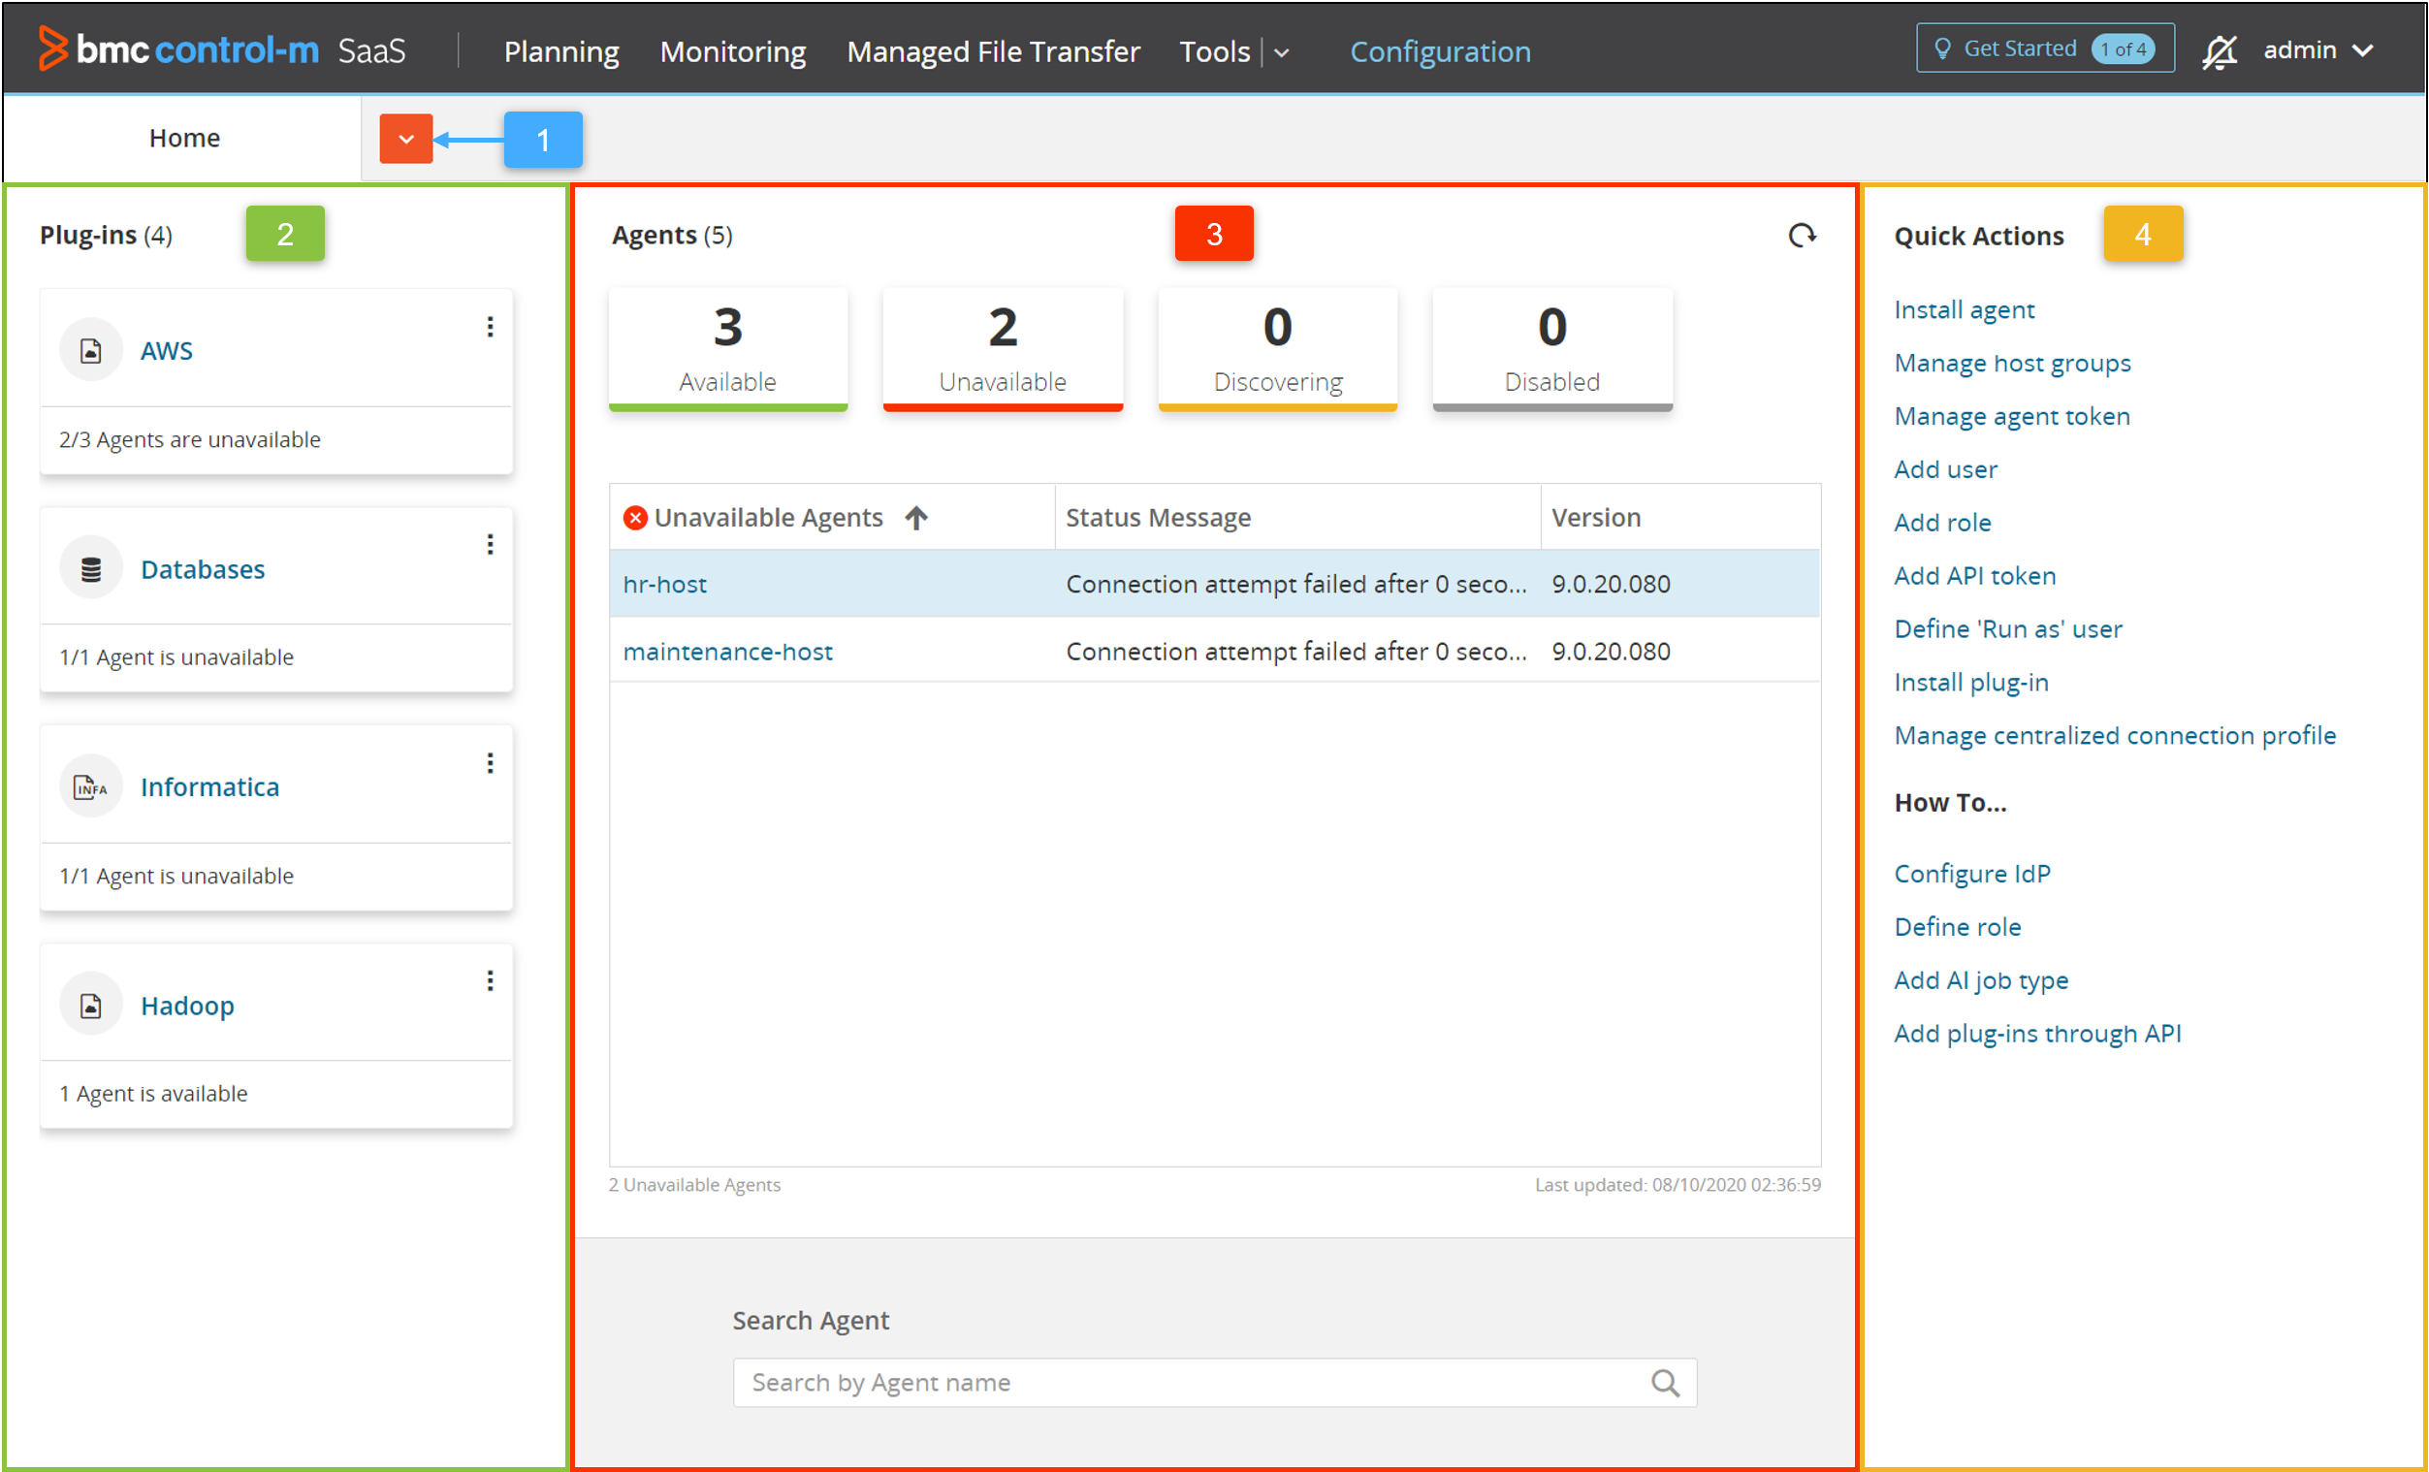2429x1472 pixels.
Task: Open the admin user dropdown
Action: (x=2317, y=50)
